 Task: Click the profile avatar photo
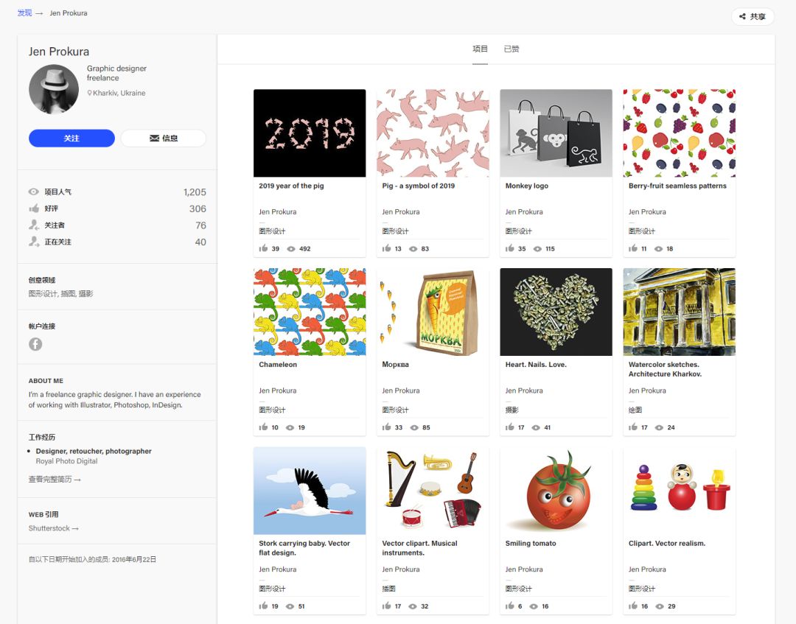54,89
